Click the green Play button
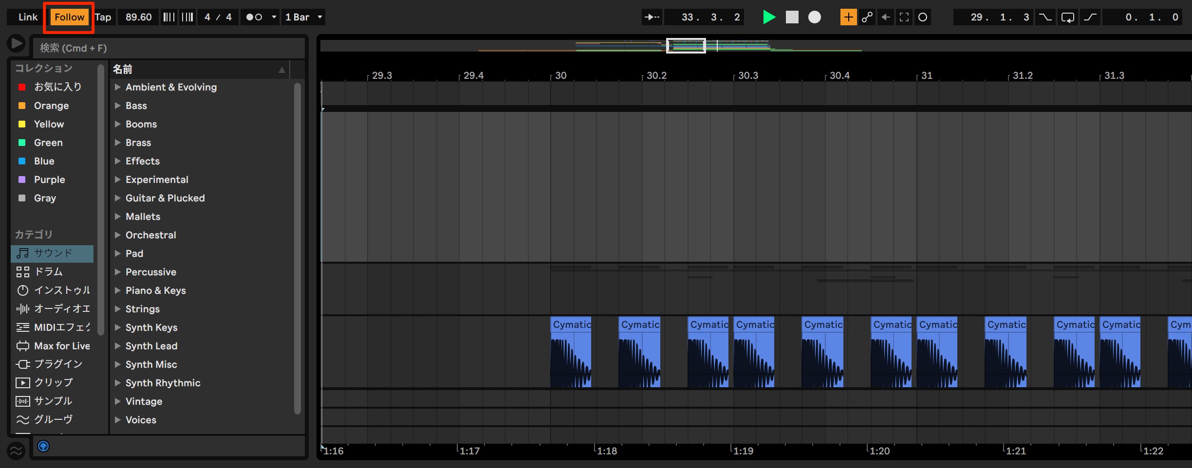The height and width of the screenshot is (468, 1192). tap(769, 17)
